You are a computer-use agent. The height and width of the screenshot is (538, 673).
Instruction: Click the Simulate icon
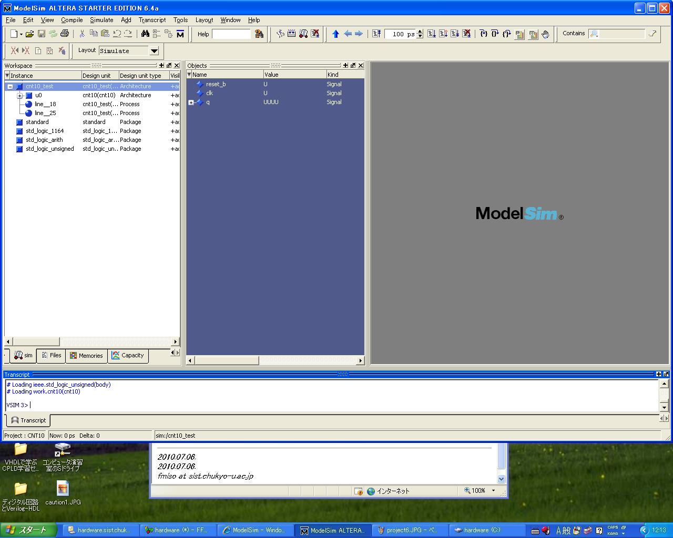pyautogui.click(x=303, y=34)
